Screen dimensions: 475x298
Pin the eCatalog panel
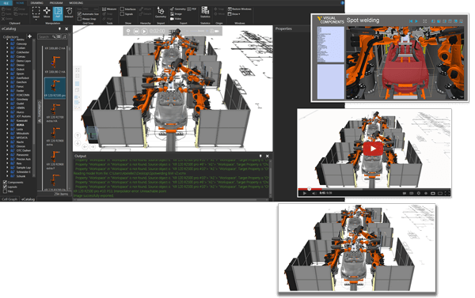tap(59, 28)
